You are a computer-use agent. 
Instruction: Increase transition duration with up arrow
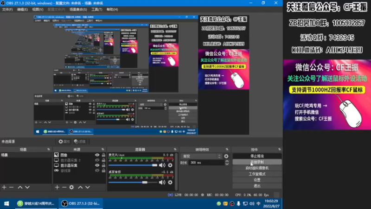(x=227, y=161)
